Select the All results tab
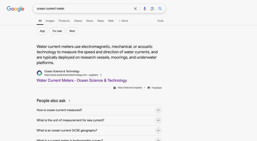 click(40, 21)
